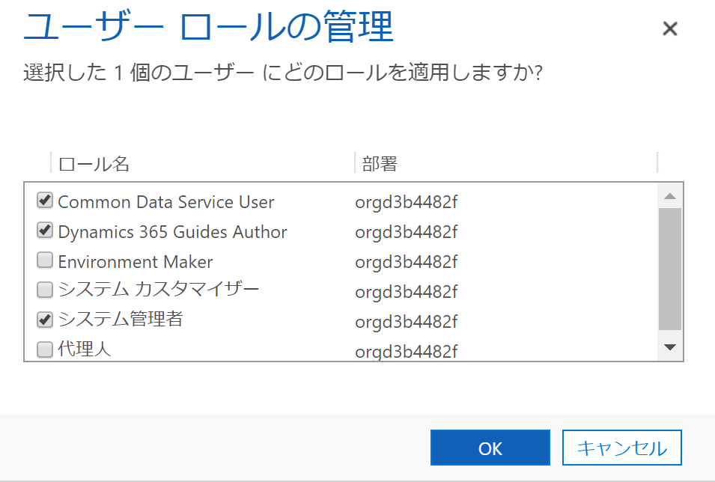The width and height of the screenshot is (715, 482).
Task: Disable the システム管理者 role checkbox
Action: coord(44,320)
